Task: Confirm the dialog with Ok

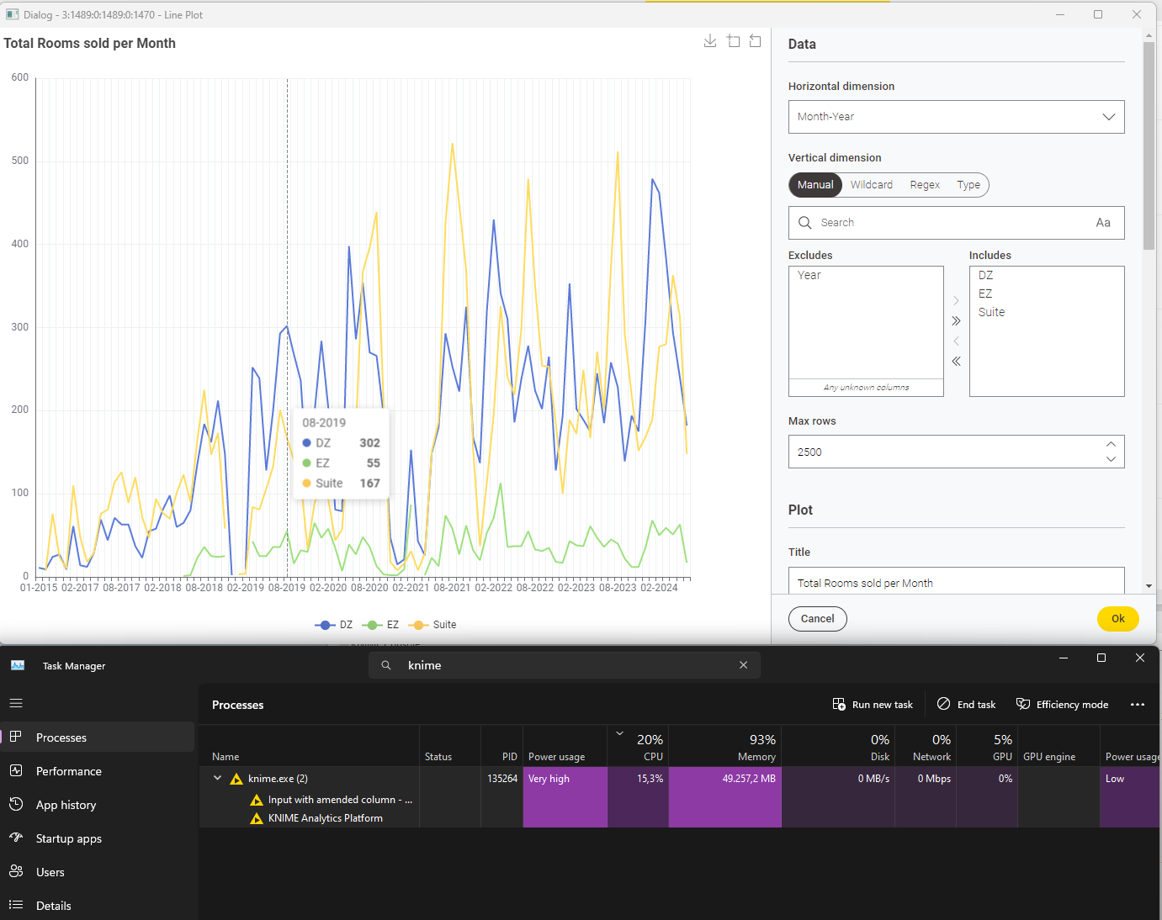Action: (x=1117, y=618)
